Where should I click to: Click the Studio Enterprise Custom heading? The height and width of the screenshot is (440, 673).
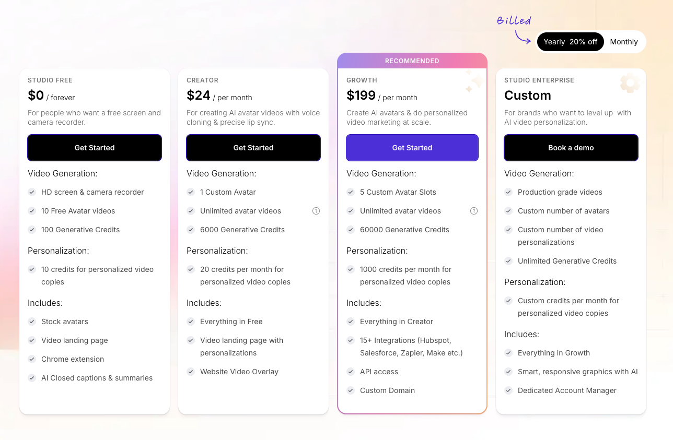tap(528, 96)
